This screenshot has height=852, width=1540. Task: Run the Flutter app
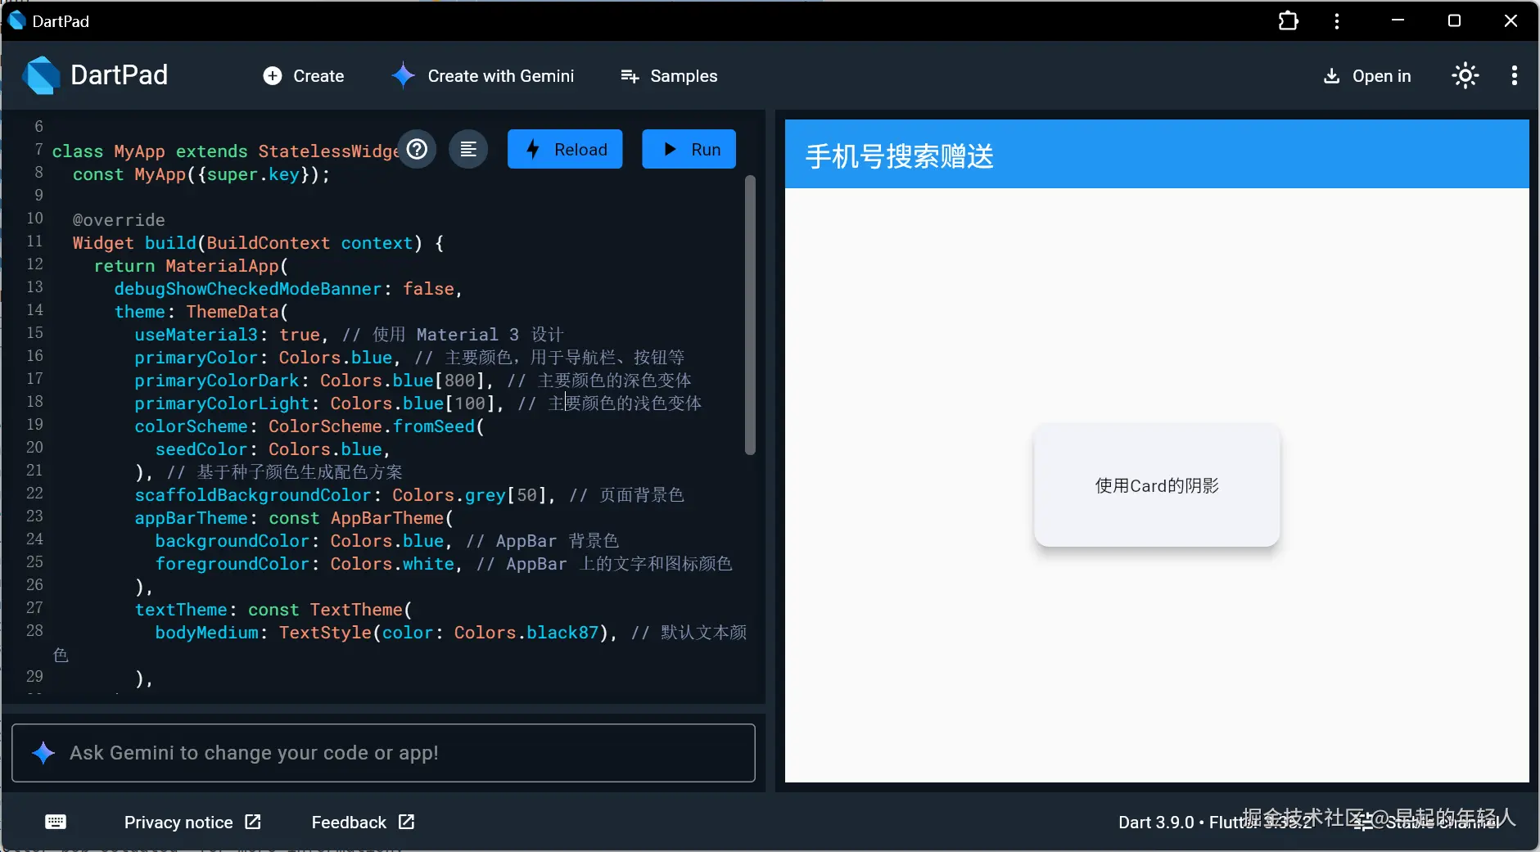pos(689,149)
